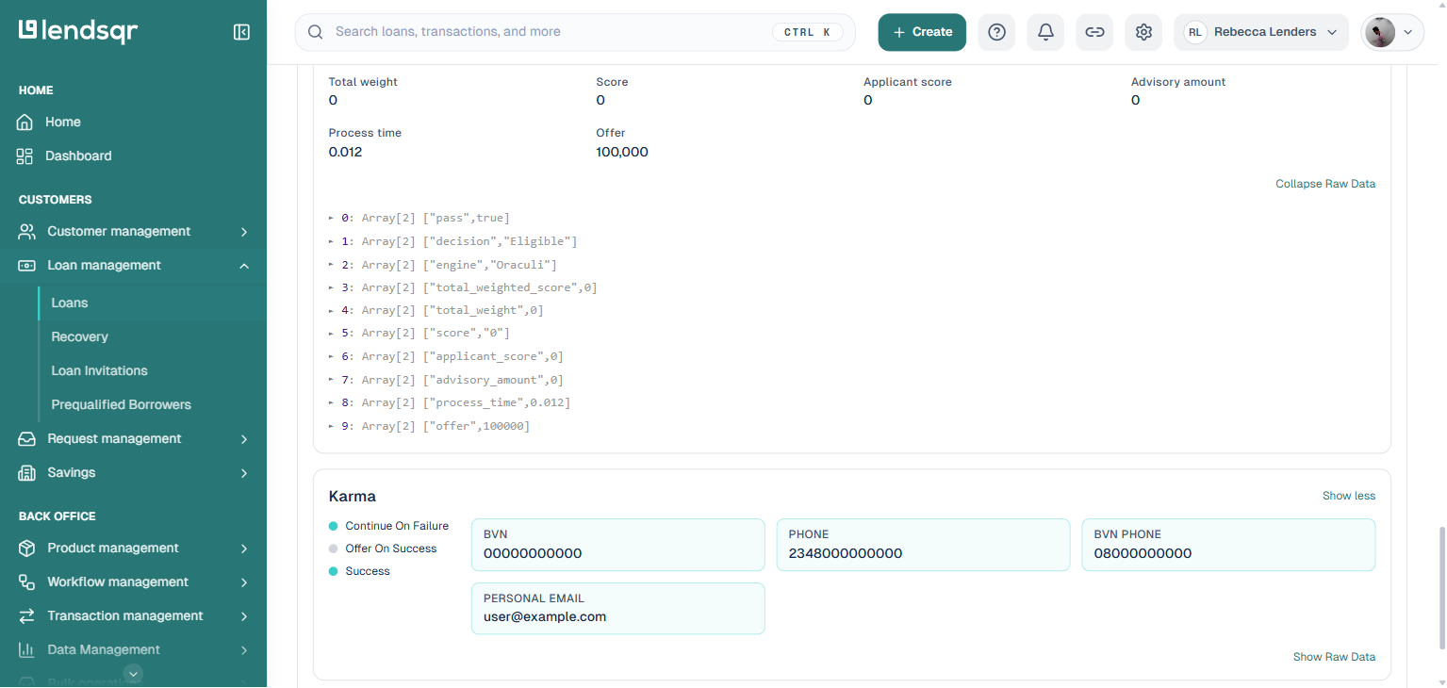Click Collapse Raw Data link

1325,184
